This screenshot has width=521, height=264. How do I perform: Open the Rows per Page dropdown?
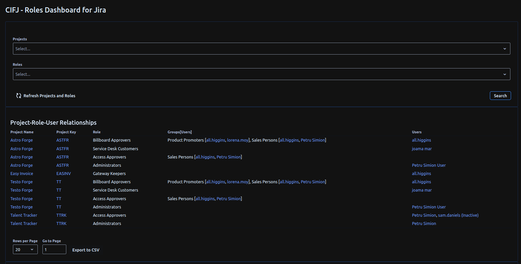pyautogui.click(x=25, y=249)
